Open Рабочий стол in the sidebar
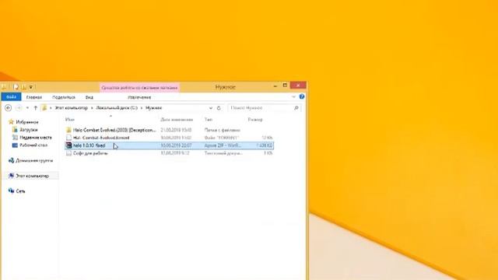 33,145
